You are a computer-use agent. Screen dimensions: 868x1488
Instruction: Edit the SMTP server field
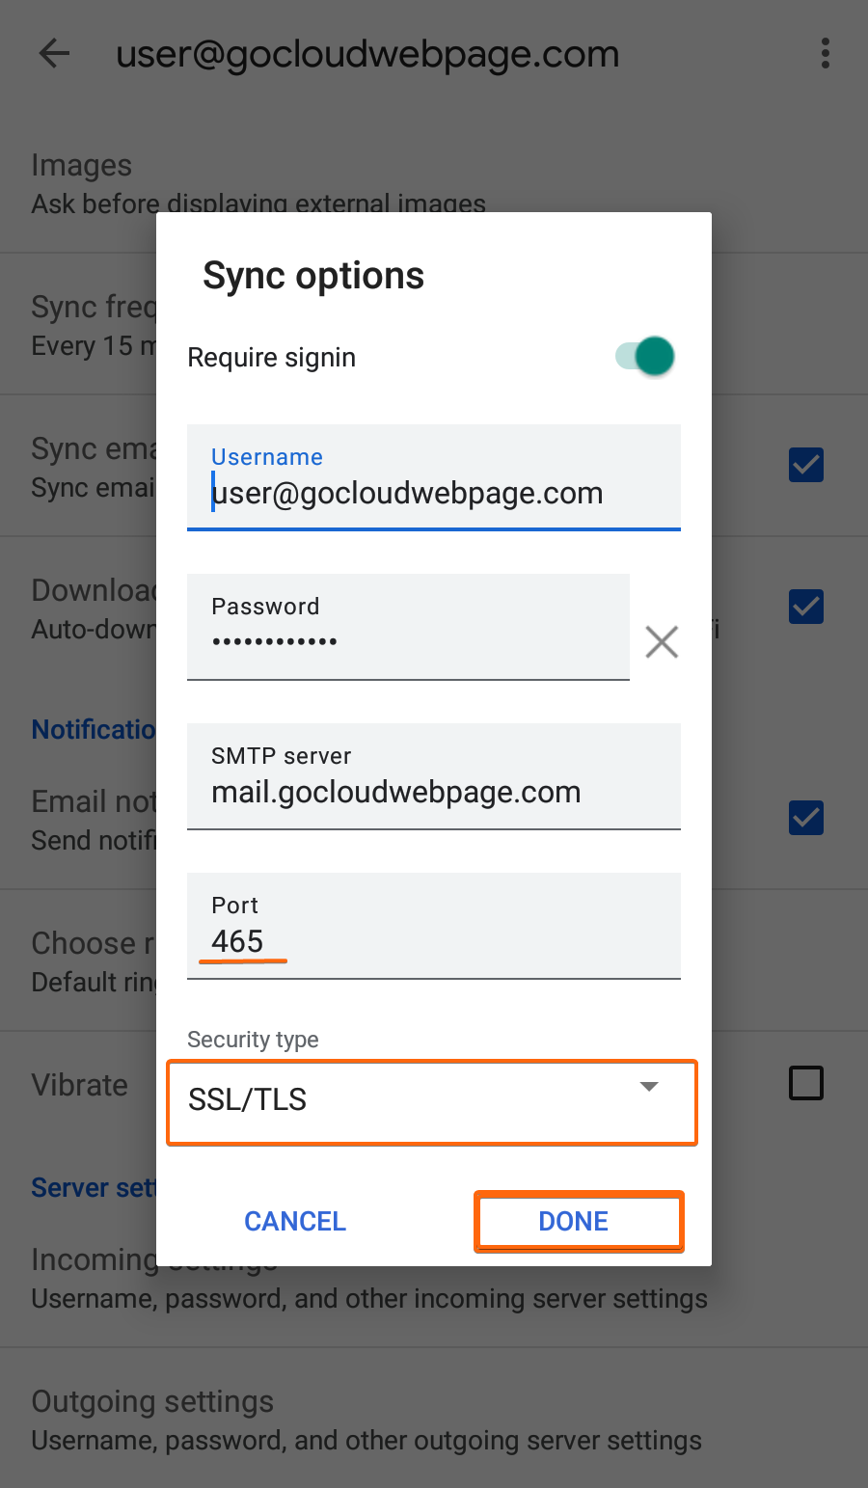coord(434,776)
